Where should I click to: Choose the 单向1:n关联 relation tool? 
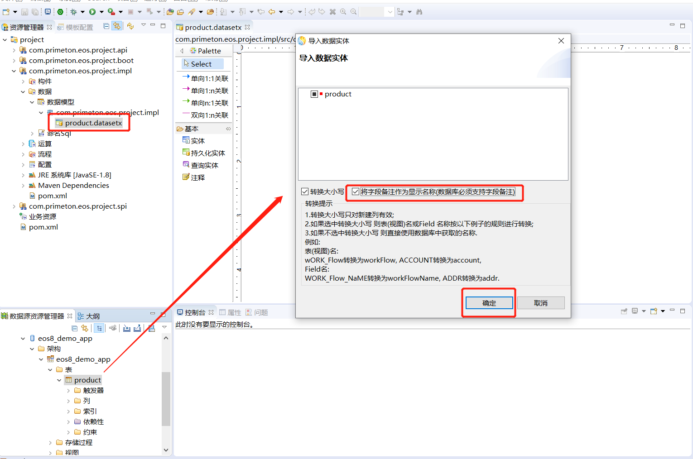pyautogui.click(x=209, y=91)
